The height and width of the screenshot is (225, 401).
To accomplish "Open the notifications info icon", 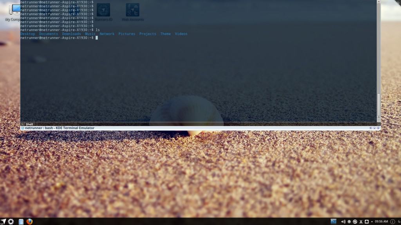I will point(392,222).
